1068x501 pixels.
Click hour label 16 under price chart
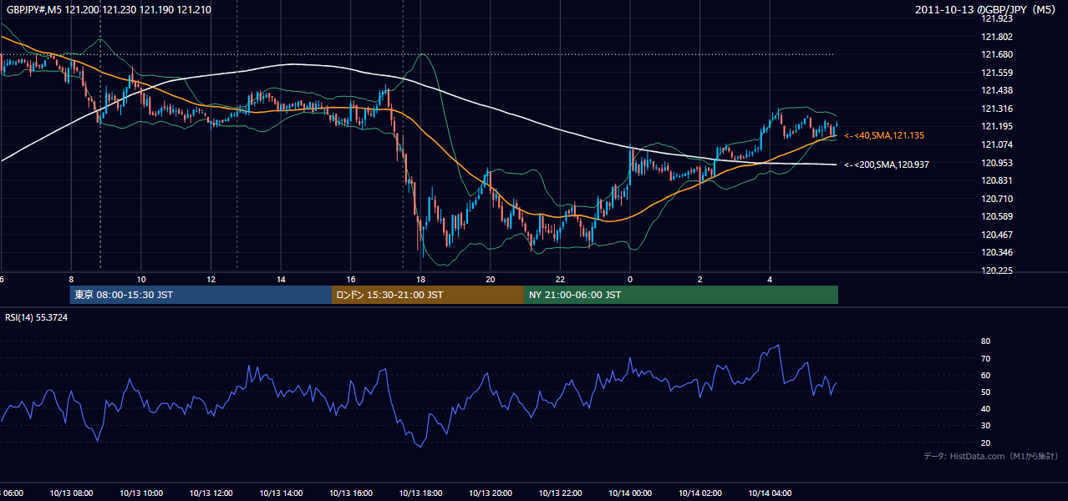tap(351, 280)
